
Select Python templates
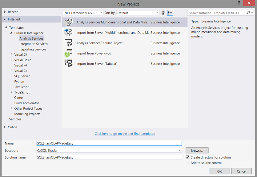pos(19,82)
